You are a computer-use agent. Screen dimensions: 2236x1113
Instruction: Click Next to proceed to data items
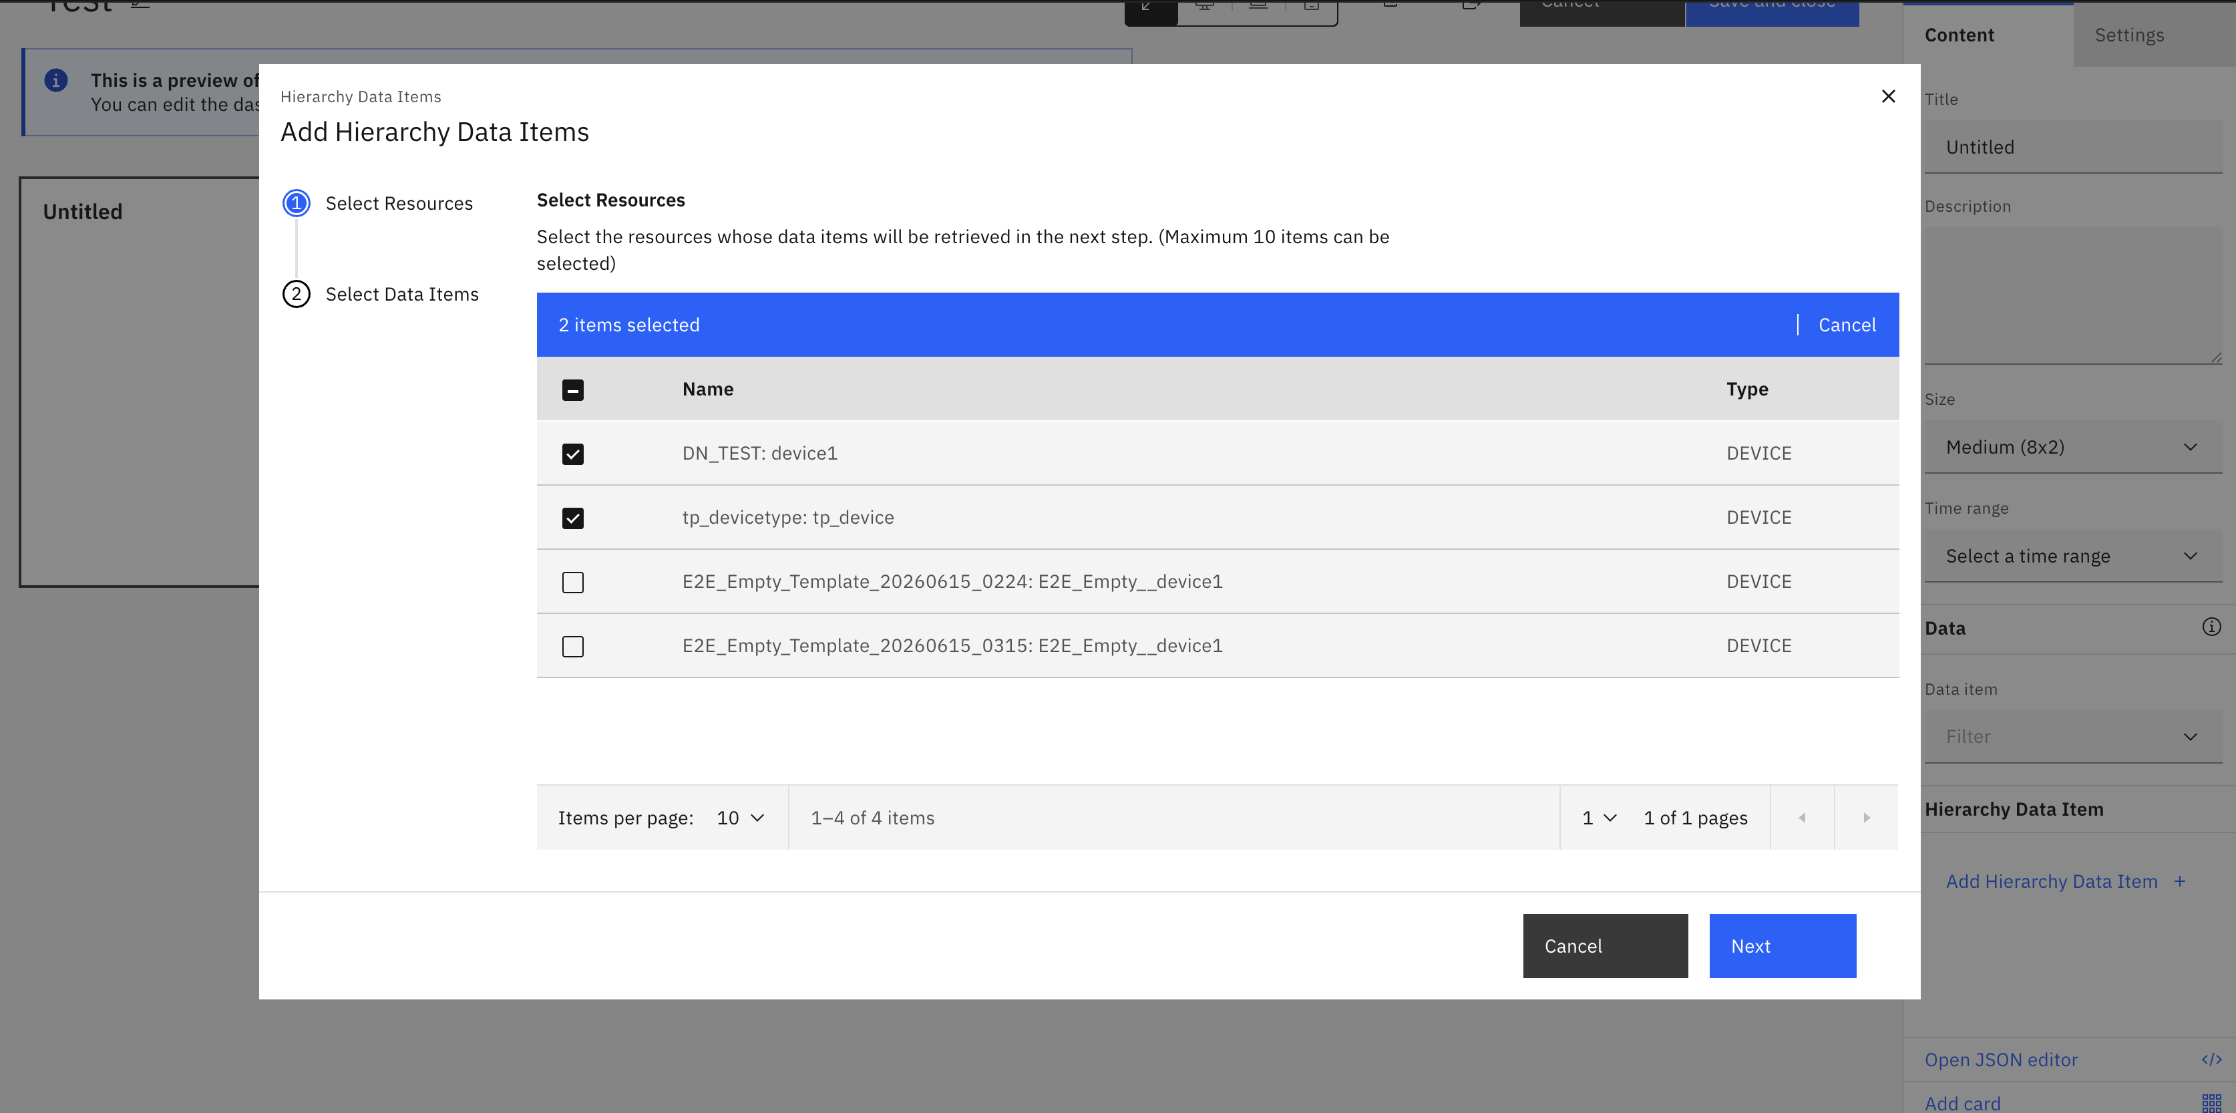1783,945
